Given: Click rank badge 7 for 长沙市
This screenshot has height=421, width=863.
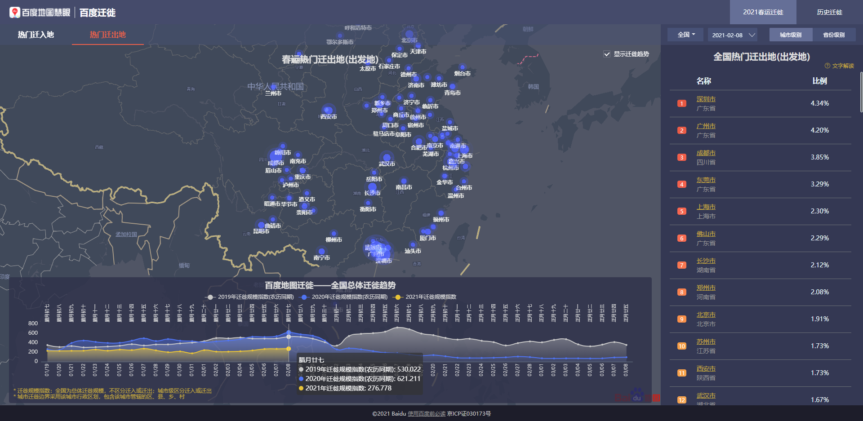Looking at the screenshot, I should (x=681, y=265).
